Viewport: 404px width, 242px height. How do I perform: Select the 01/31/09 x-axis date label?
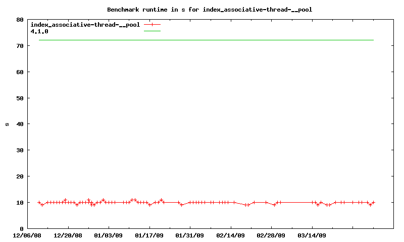(190, 235)
